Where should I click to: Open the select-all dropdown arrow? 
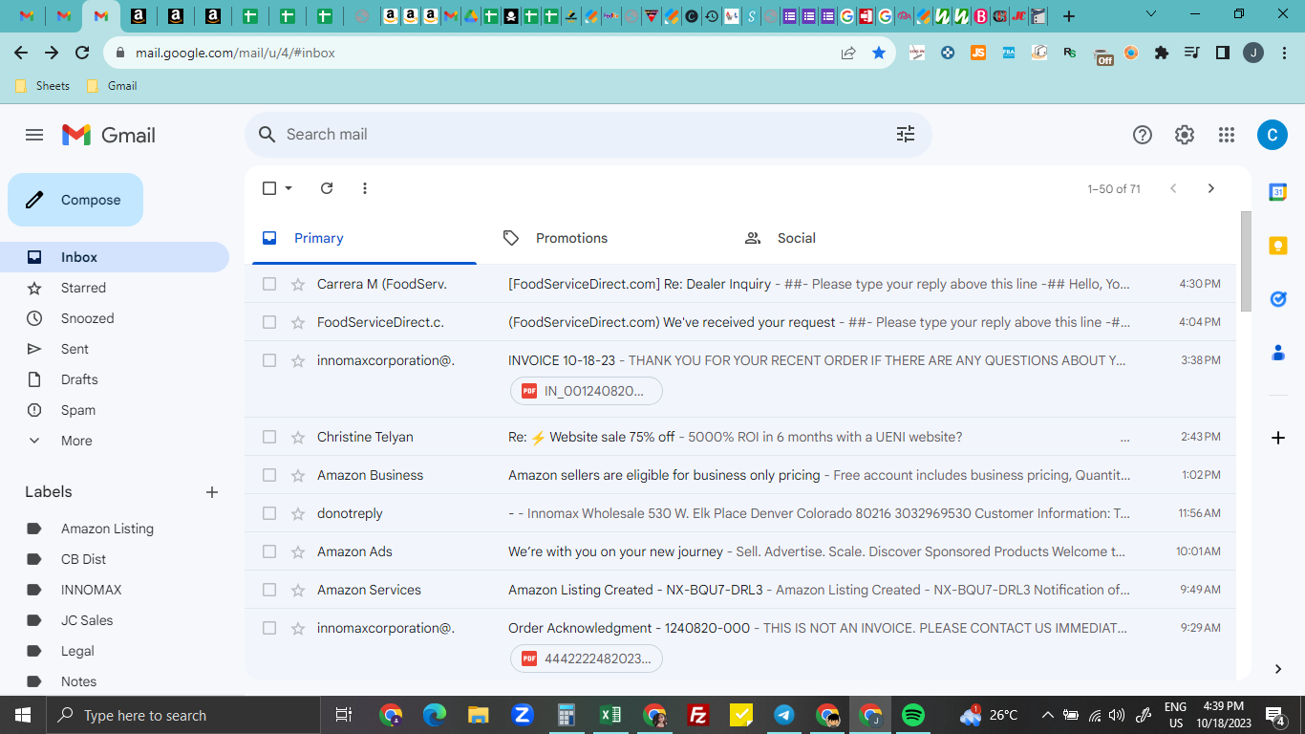[x=289, y=188]
